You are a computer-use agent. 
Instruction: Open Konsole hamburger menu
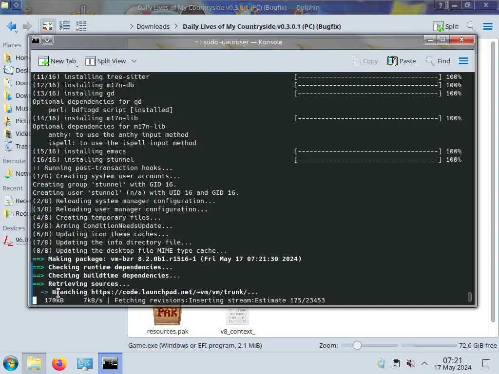463,61
